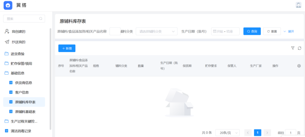Click the 前往 page number input
Image resolution: width=305 pixels, height=137 pixels.
click(x=291, y=133)
